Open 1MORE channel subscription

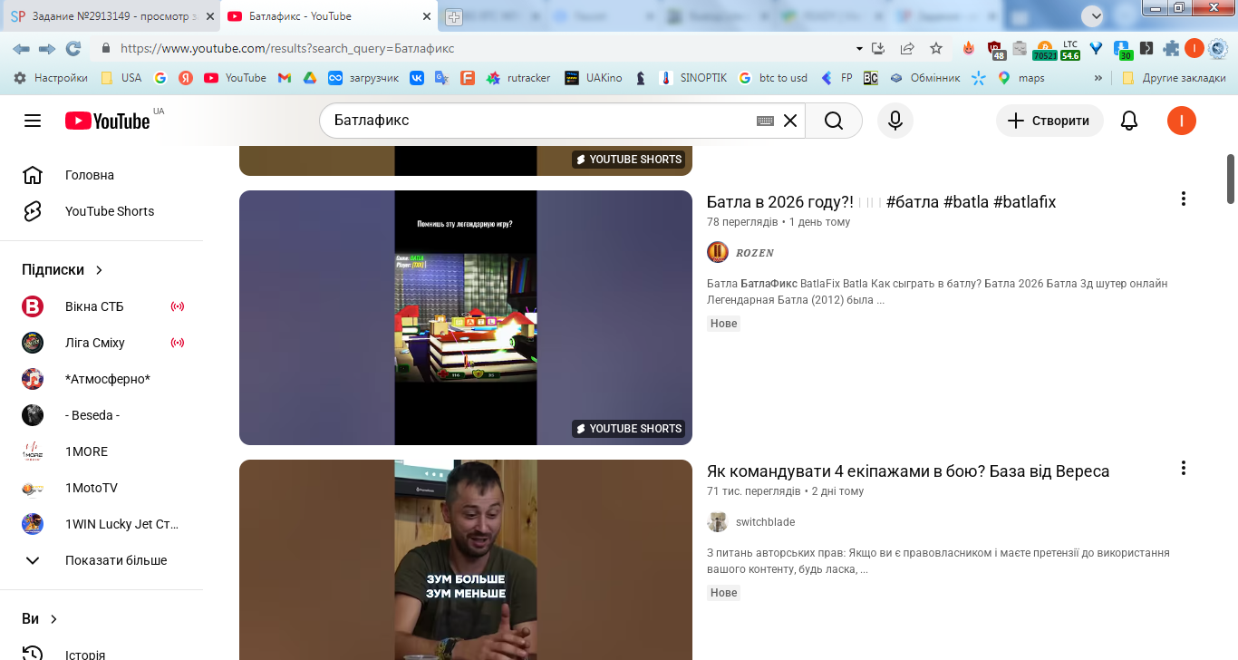(102, 451)
